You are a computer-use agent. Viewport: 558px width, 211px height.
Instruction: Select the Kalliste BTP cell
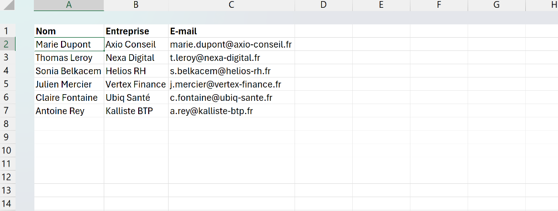[x=136, y=111]
